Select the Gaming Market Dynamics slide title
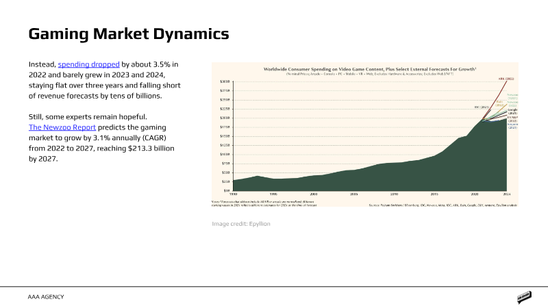The image size is (548, 308). pyautogui.click(x=128, y=33)
